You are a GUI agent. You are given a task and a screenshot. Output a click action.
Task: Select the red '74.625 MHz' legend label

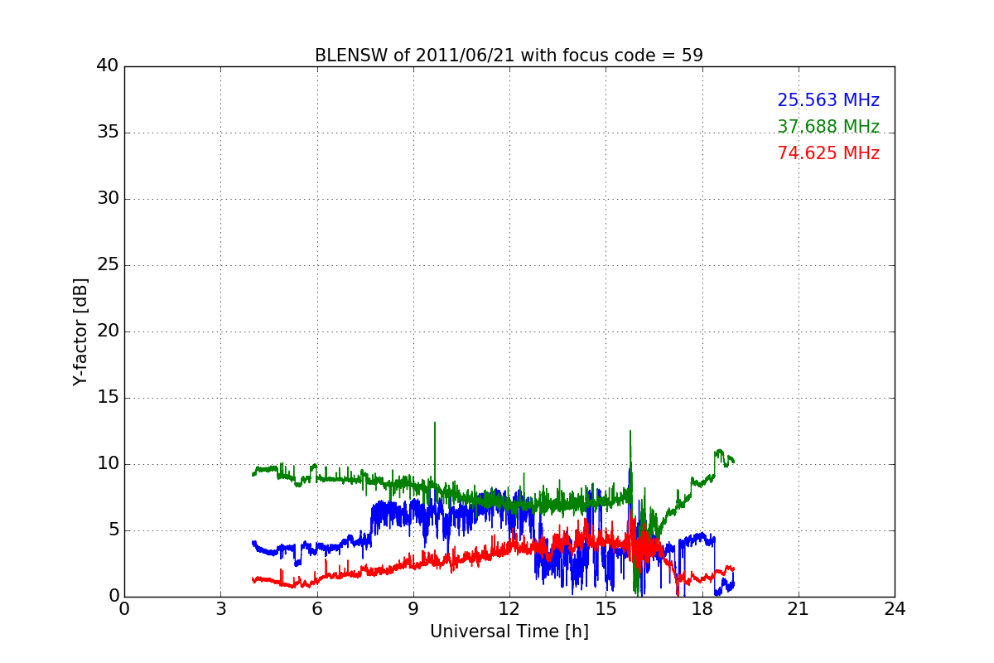pos(828,153)
